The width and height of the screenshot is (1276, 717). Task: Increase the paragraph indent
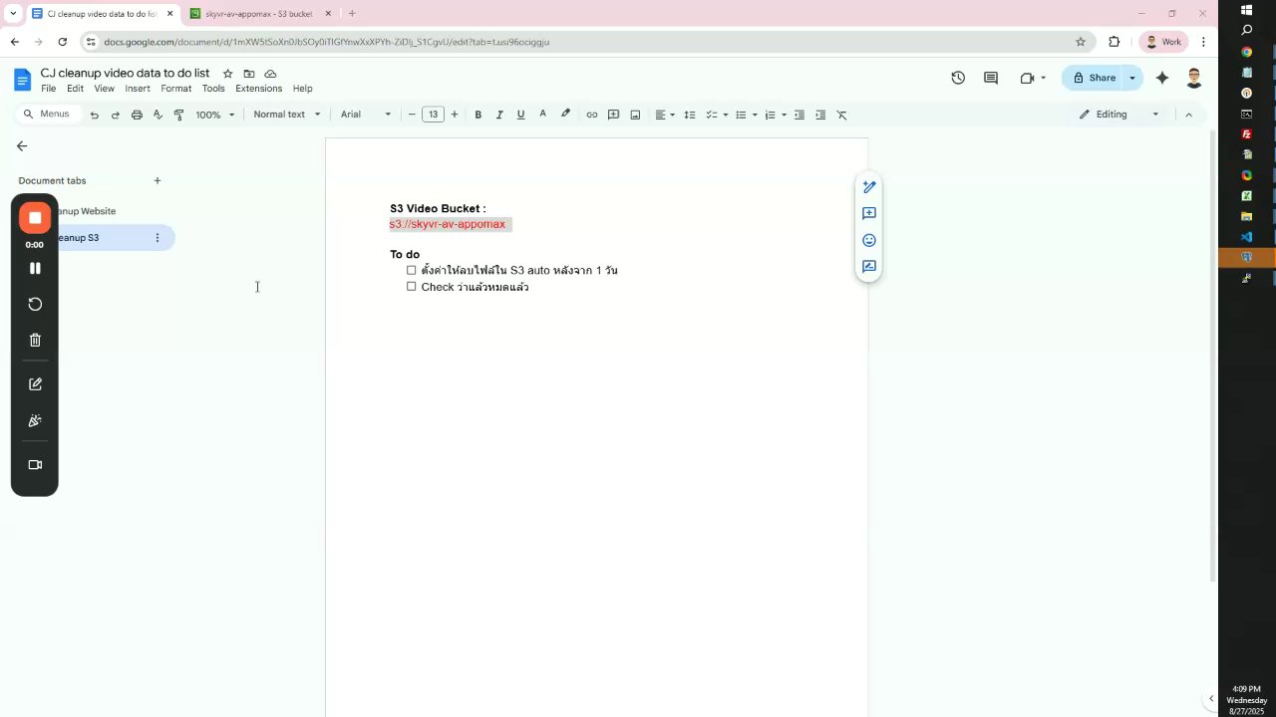click(x=820, y=115)
